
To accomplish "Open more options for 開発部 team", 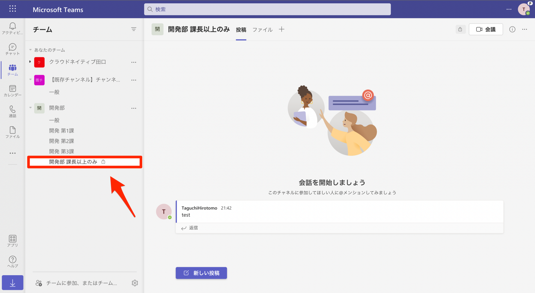I will (x=134, y=108).
